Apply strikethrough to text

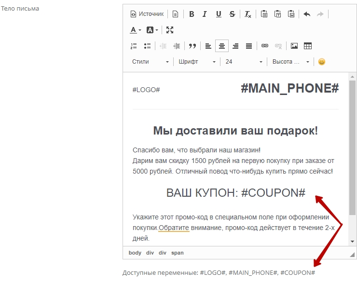(x=232, y=14)
